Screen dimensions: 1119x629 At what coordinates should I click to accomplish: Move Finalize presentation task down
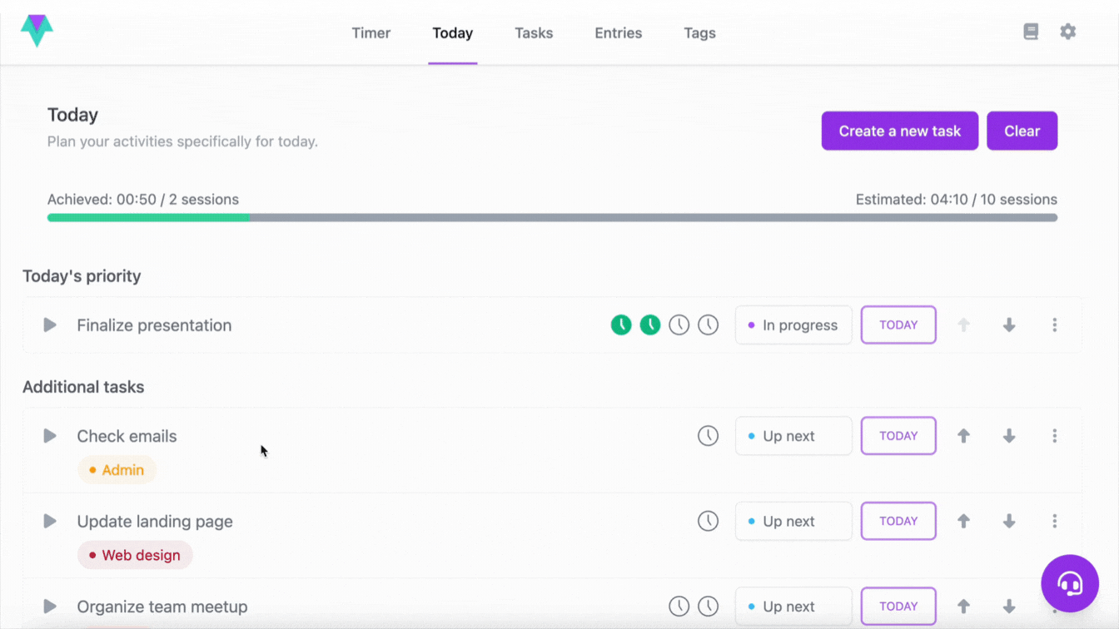pyautogui.click(x=1009, y=325)
